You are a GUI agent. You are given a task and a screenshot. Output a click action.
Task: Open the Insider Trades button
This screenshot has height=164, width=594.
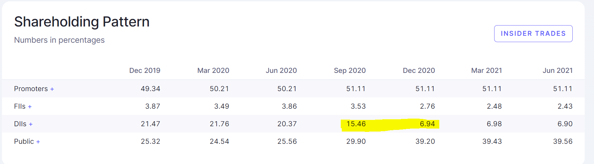pos(533,33)
